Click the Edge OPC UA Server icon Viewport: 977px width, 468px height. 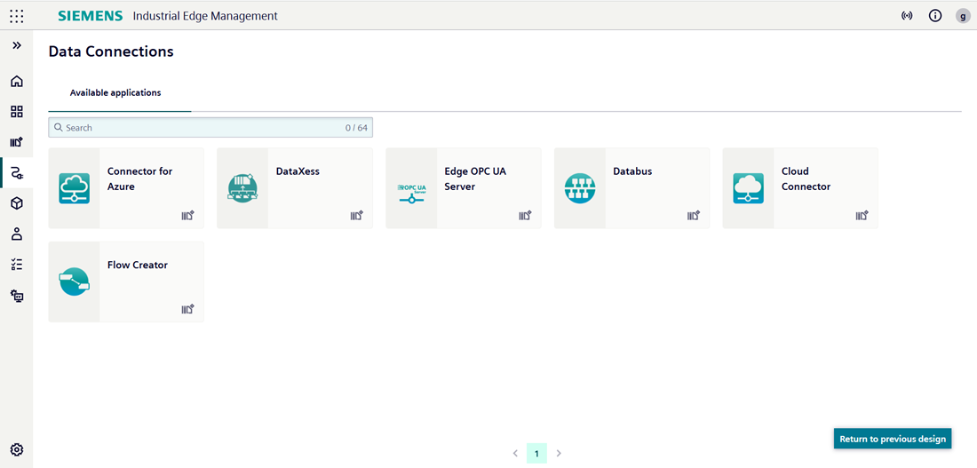click(411, 192)
